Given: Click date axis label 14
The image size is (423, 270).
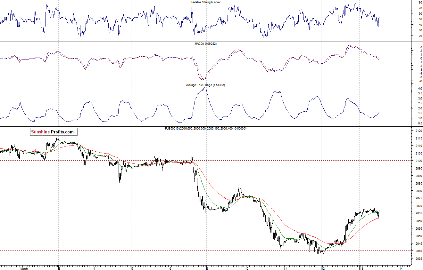Looking at the screenshot, I should tap(401, 268).
